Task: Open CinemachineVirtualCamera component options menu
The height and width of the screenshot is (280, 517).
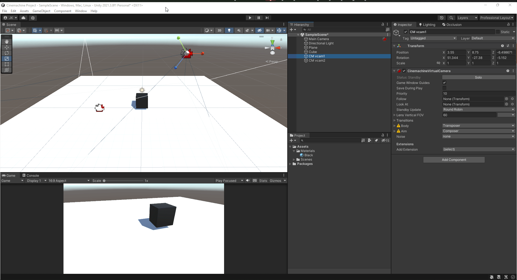Action: [x=513, y=71]
